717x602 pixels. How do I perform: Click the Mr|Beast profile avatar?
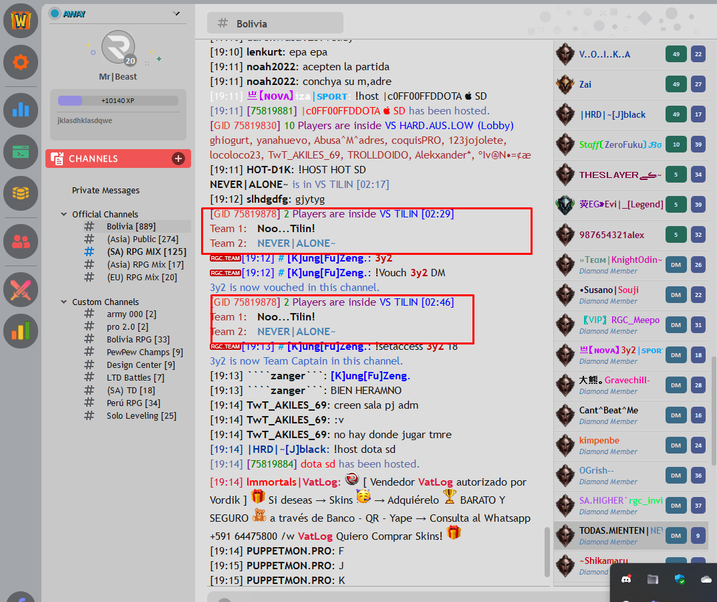point(118,47)
